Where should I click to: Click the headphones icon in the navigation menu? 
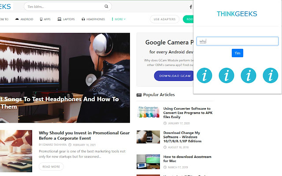coord(83,19)
